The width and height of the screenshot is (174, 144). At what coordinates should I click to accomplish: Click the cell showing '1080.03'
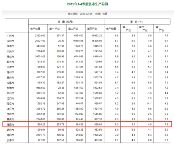click(x=41, y=67)
